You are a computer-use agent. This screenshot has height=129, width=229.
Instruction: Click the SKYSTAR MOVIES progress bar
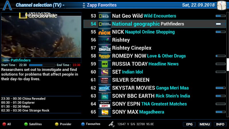(x=220, y=88)
